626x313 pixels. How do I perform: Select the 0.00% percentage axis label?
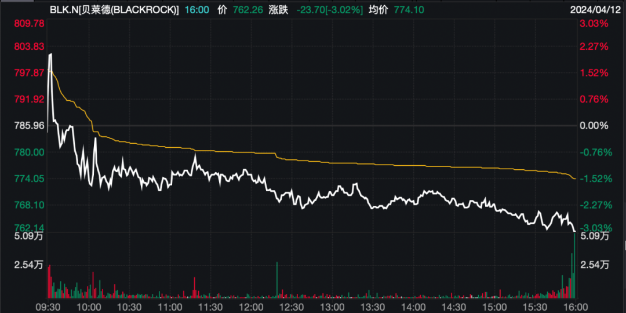pos(595,125)
